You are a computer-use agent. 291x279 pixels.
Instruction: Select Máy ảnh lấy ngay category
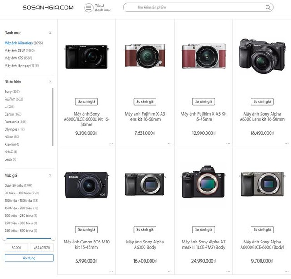22,66
